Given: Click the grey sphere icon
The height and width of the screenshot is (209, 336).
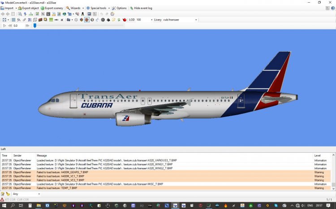Looking at the screenshot, I should click(92, 20).
